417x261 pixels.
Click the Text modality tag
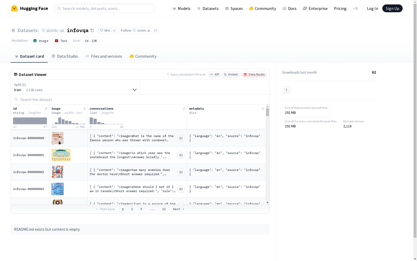[x=61, y=41]
